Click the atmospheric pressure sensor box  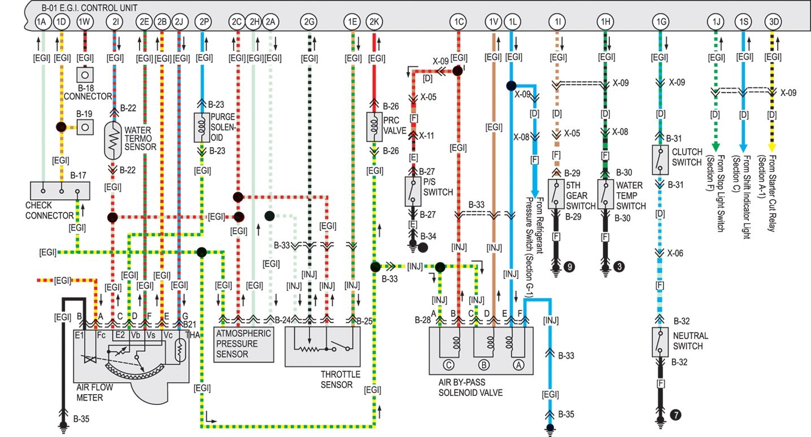coord(244,345)
